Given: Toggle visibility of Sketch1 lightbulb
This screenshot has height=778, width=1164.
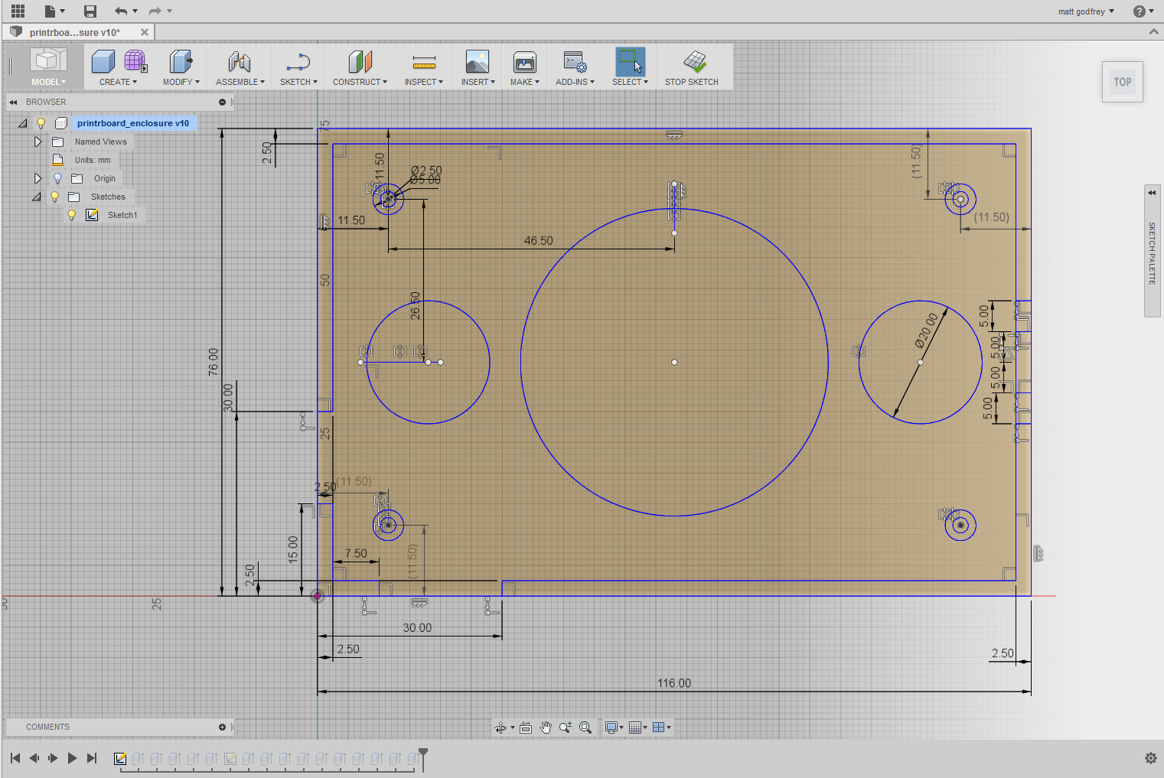Looking at the screenshot, I should tap(71, 215).
